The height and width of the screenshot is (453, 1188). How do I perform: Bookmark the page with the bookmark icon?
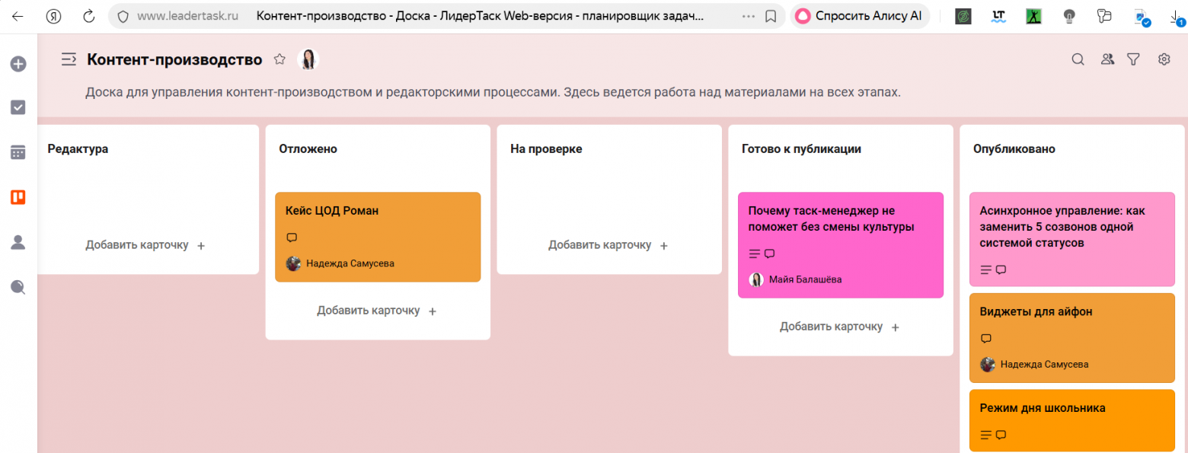771,16
